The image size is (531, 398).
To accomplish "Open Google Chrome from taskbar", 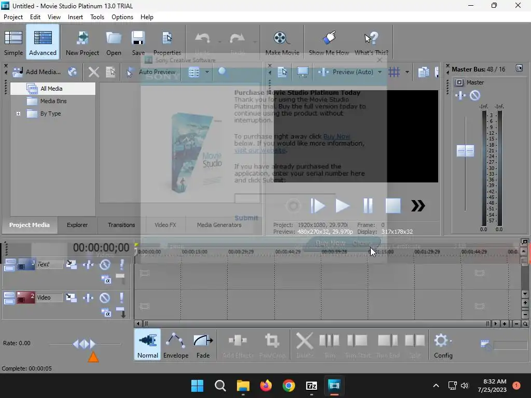I will [288, 386].
